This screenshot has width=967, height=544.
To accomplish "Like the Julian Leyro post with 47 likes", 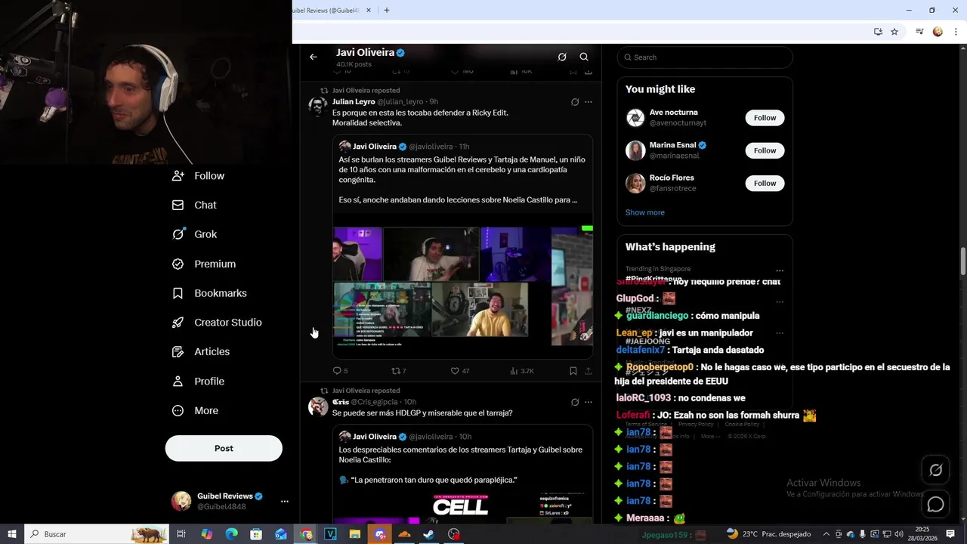I will (x=459, y=371).
